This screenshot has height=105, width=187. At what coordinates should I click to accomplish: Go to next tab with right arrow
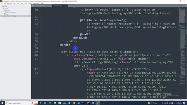pyautogui.click(x=34, y=6)
